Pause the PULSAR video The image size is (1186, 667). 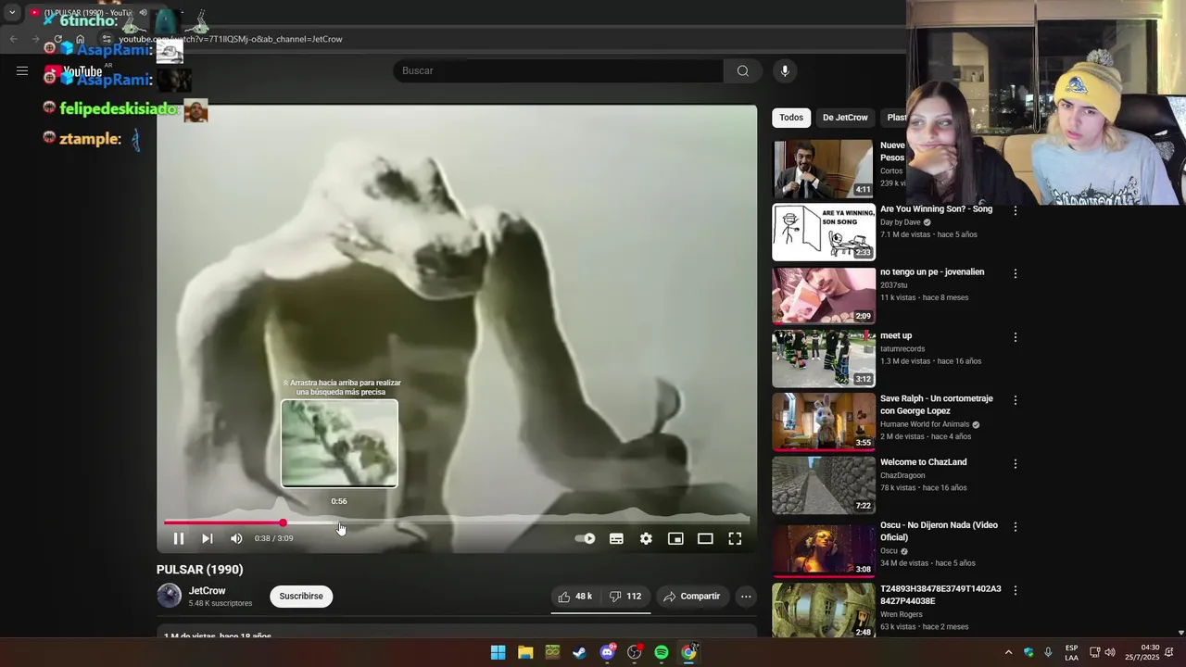[179, 538]
